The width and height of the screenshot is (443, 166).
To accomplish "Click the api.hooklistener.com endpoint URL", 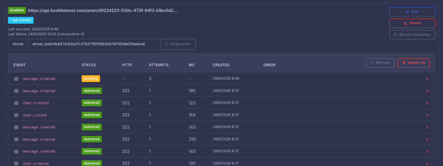I will [103, 11].
